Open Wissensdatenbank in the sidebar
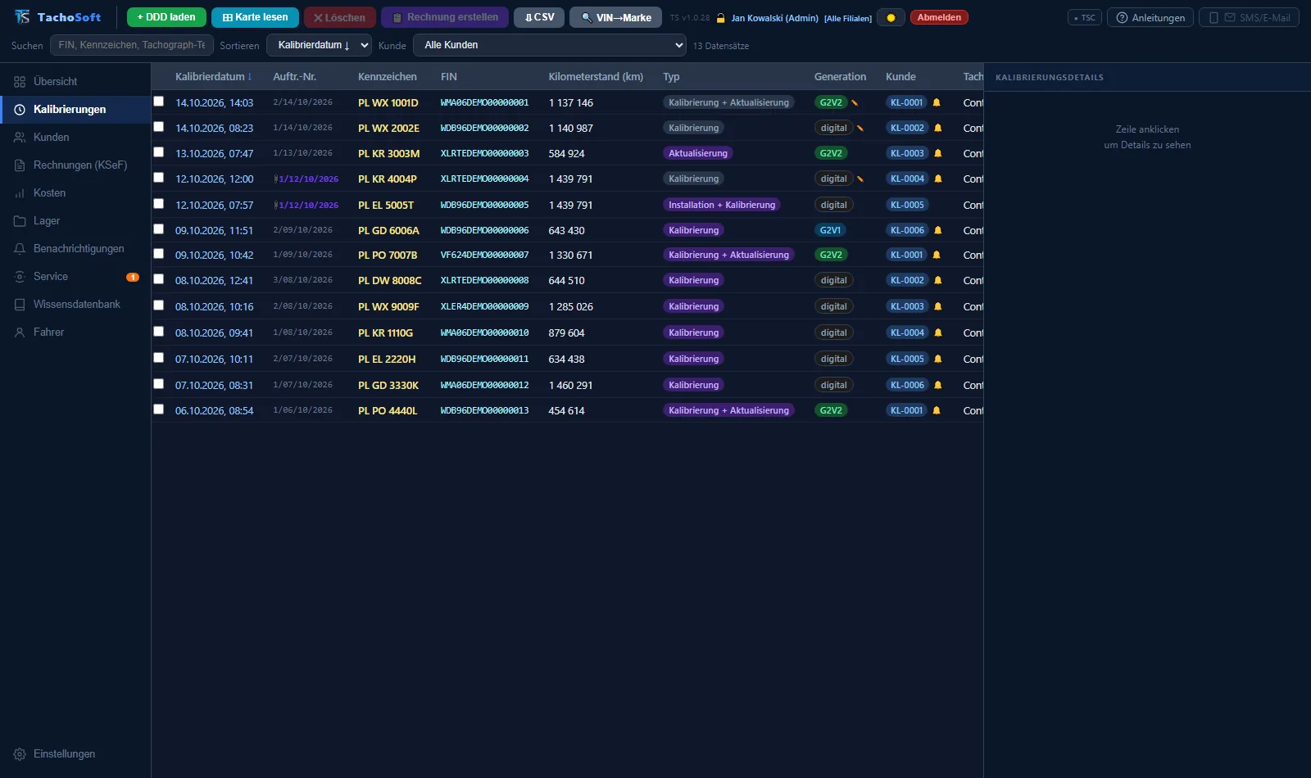Screen dimensions: 1311x778 (x=75, y=304)
